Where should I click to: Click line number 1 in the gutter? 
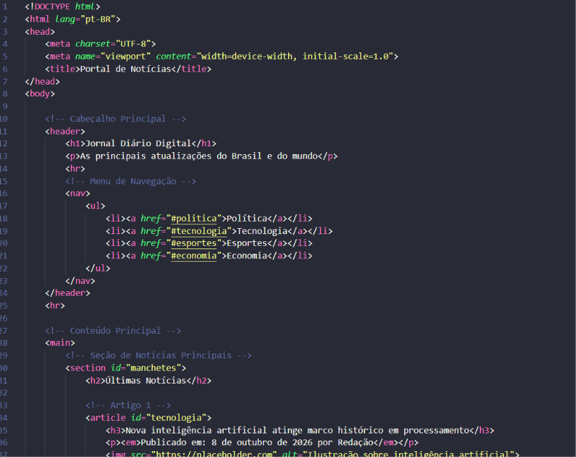coord(5,7)
